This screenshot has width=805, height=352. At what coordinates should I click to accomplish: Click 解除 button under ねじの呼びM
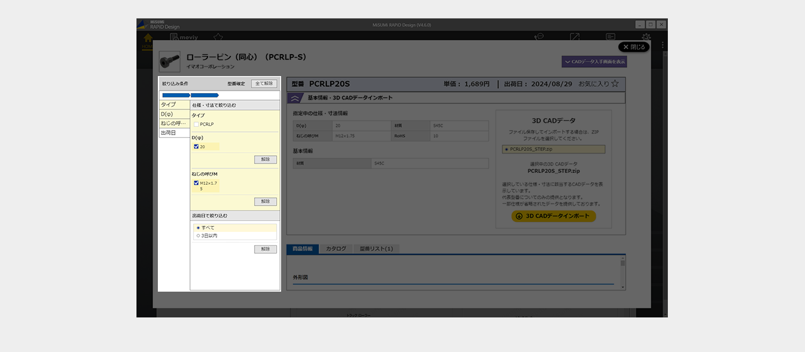[265, 202]
